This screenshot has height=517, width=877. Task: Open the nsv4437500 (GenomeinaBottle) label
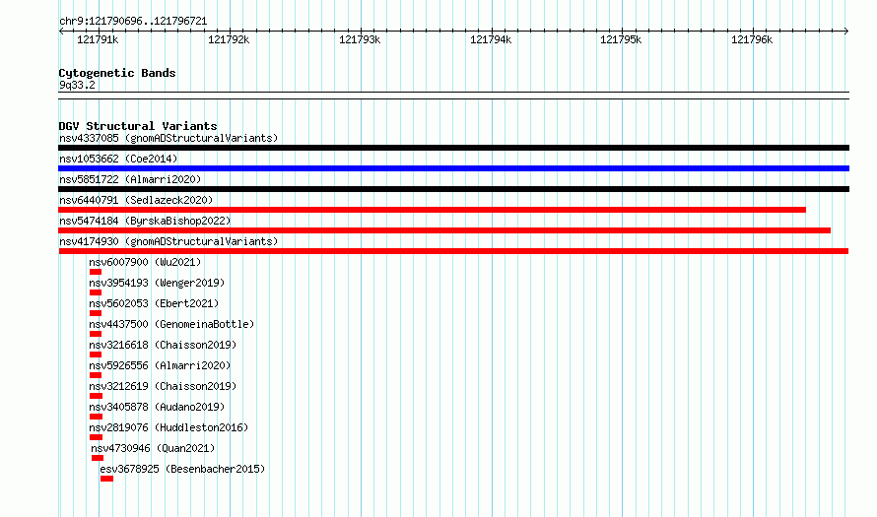[x=171, y=324]
